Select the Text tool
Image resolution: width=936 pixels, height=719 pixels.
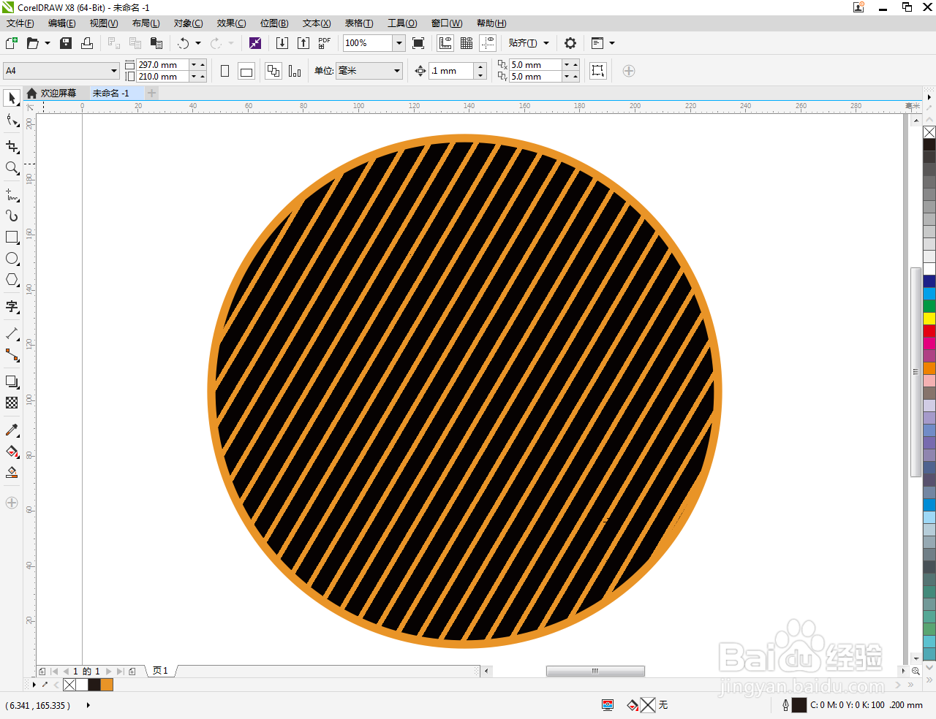pyautogui.click(x=12, y=307)
